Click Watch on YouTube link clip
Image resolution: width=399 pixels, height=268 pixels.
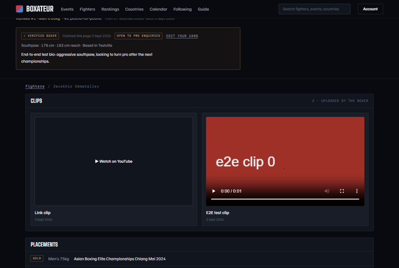click(x=114, y=161)
